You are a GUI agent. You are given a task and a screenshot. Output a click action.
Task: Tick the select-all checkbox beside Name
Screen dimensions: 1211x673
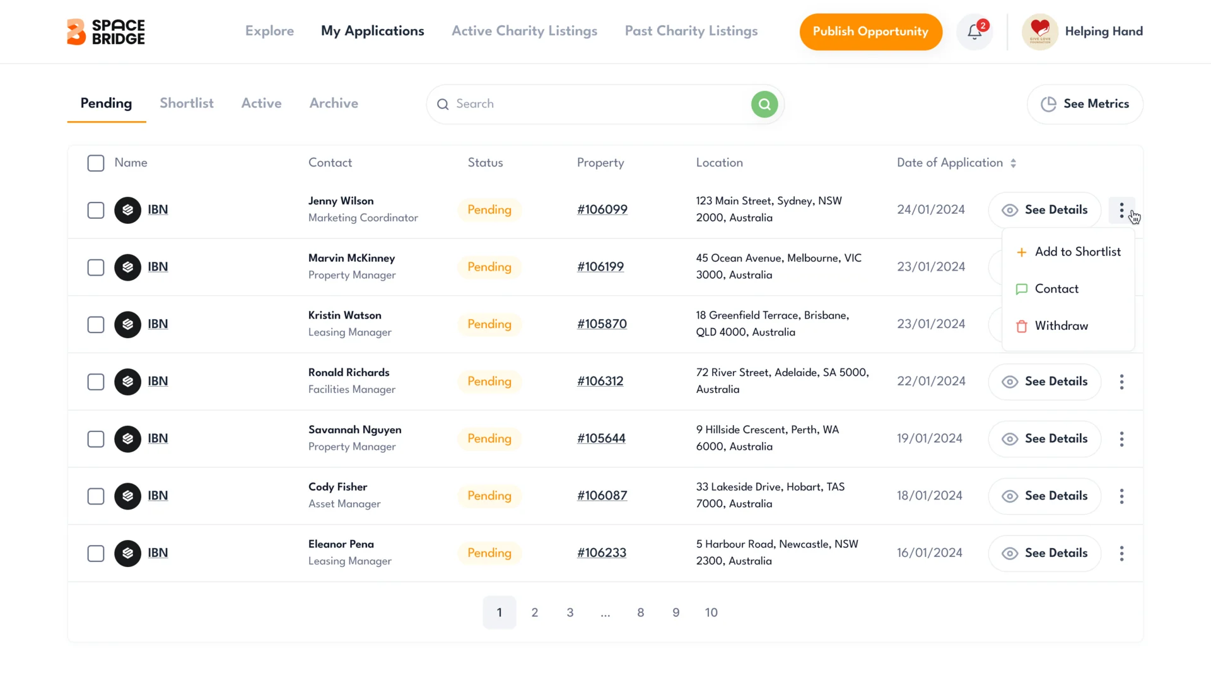(96, 163)
